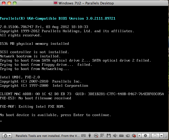Click the view mode windows button
Screen dimensions: 169x140
156,136
